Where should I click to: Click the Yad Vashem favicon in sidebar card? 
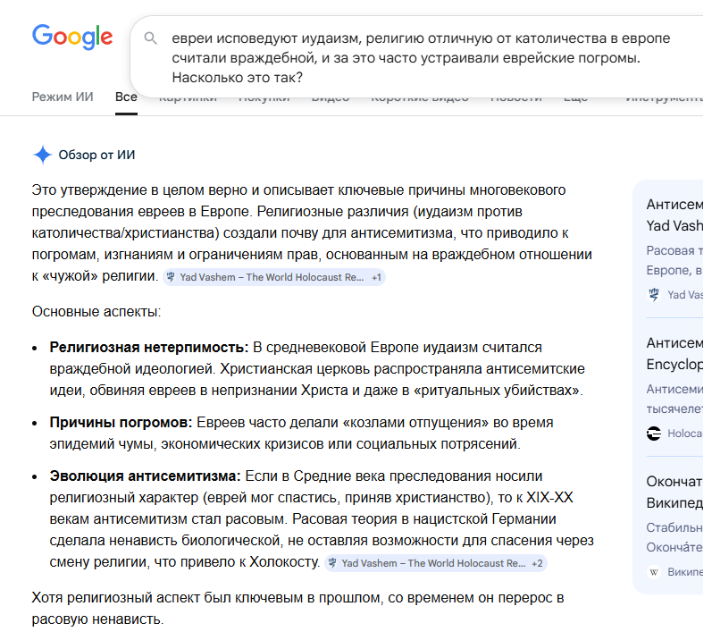(653, 294)
